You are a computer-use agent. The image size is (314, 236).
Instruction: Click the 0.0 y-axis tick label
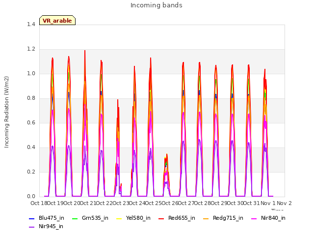coord(31,196)
